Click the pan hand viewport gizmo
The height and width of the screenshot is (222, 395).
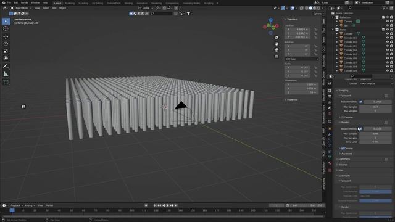(276, 44)
